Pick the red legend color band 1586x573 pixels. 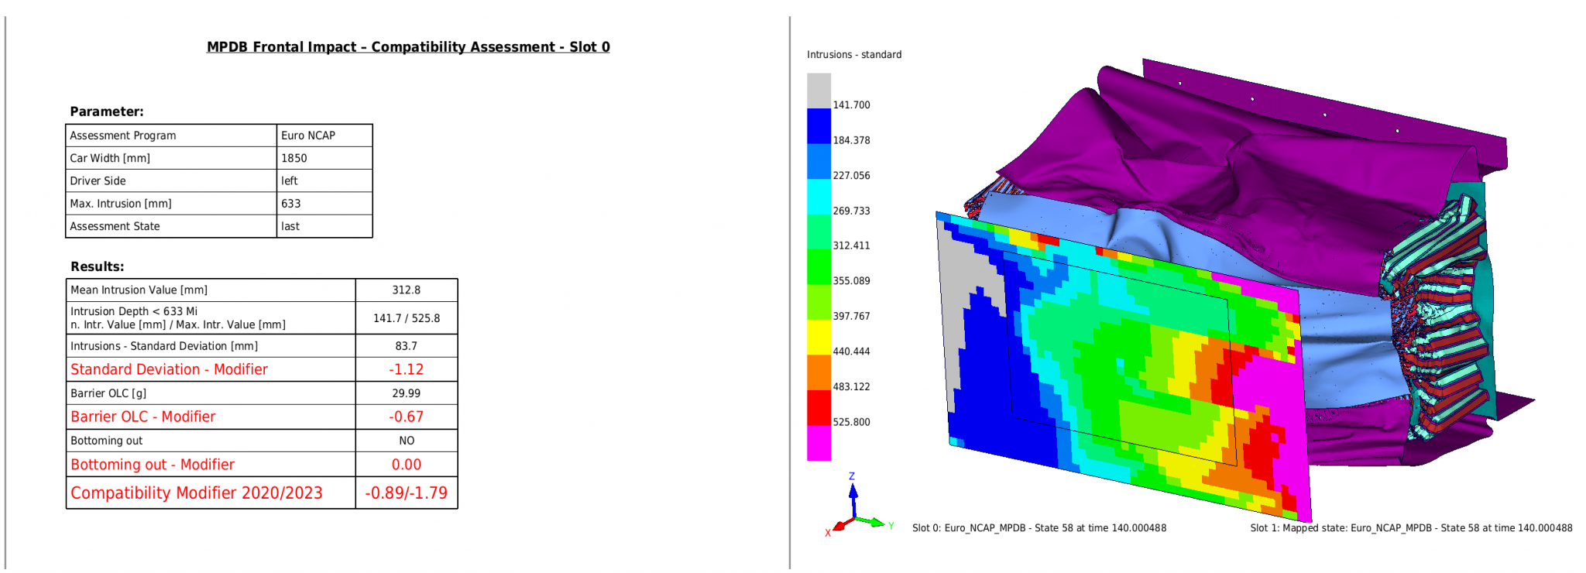(x=819, y=408)
